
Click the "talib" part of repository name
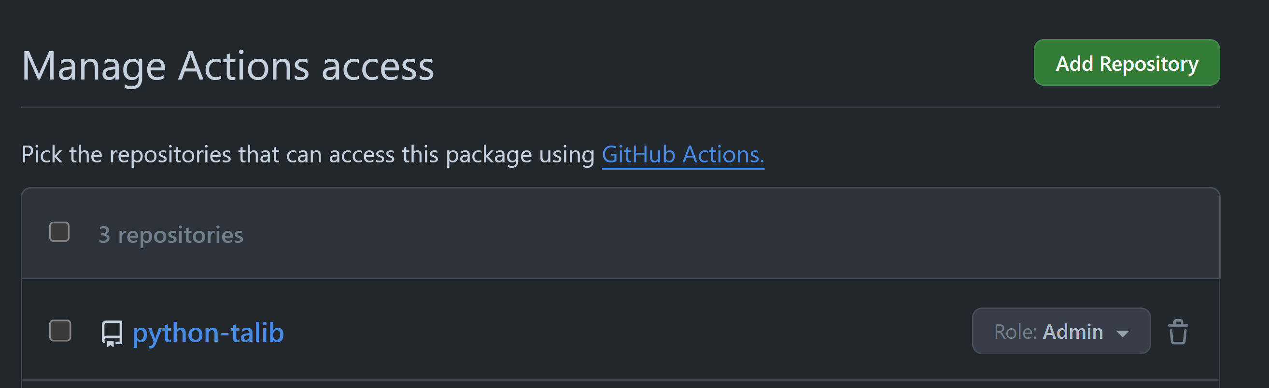point(257,333)
